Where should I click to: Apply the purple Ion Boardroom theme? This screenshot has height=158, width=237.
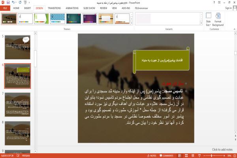90,19
